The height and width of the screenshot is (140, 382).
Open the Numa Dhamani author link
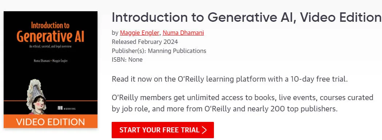[183, 33]
